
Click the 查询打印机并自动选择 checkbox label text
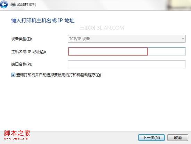[x=59, y=75]
